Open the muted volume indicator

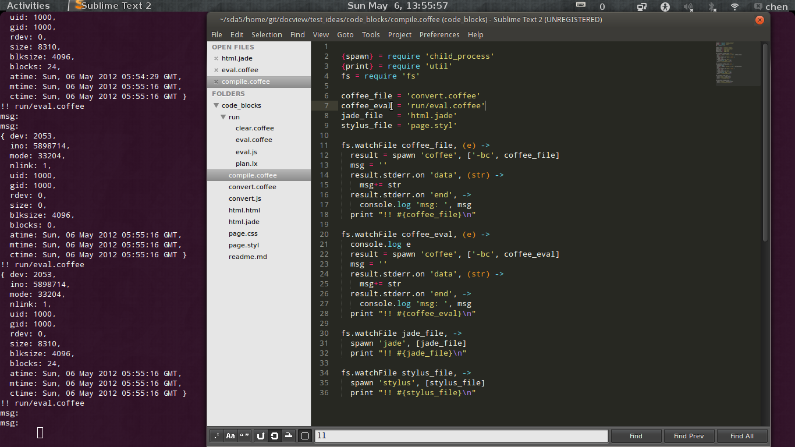(688, 6)
